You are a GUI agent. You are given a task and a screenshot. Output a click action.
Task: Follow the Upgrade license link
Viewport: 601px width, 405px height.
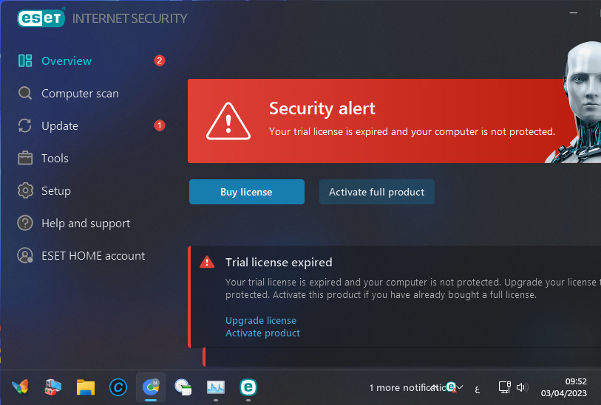pos(261,320)
